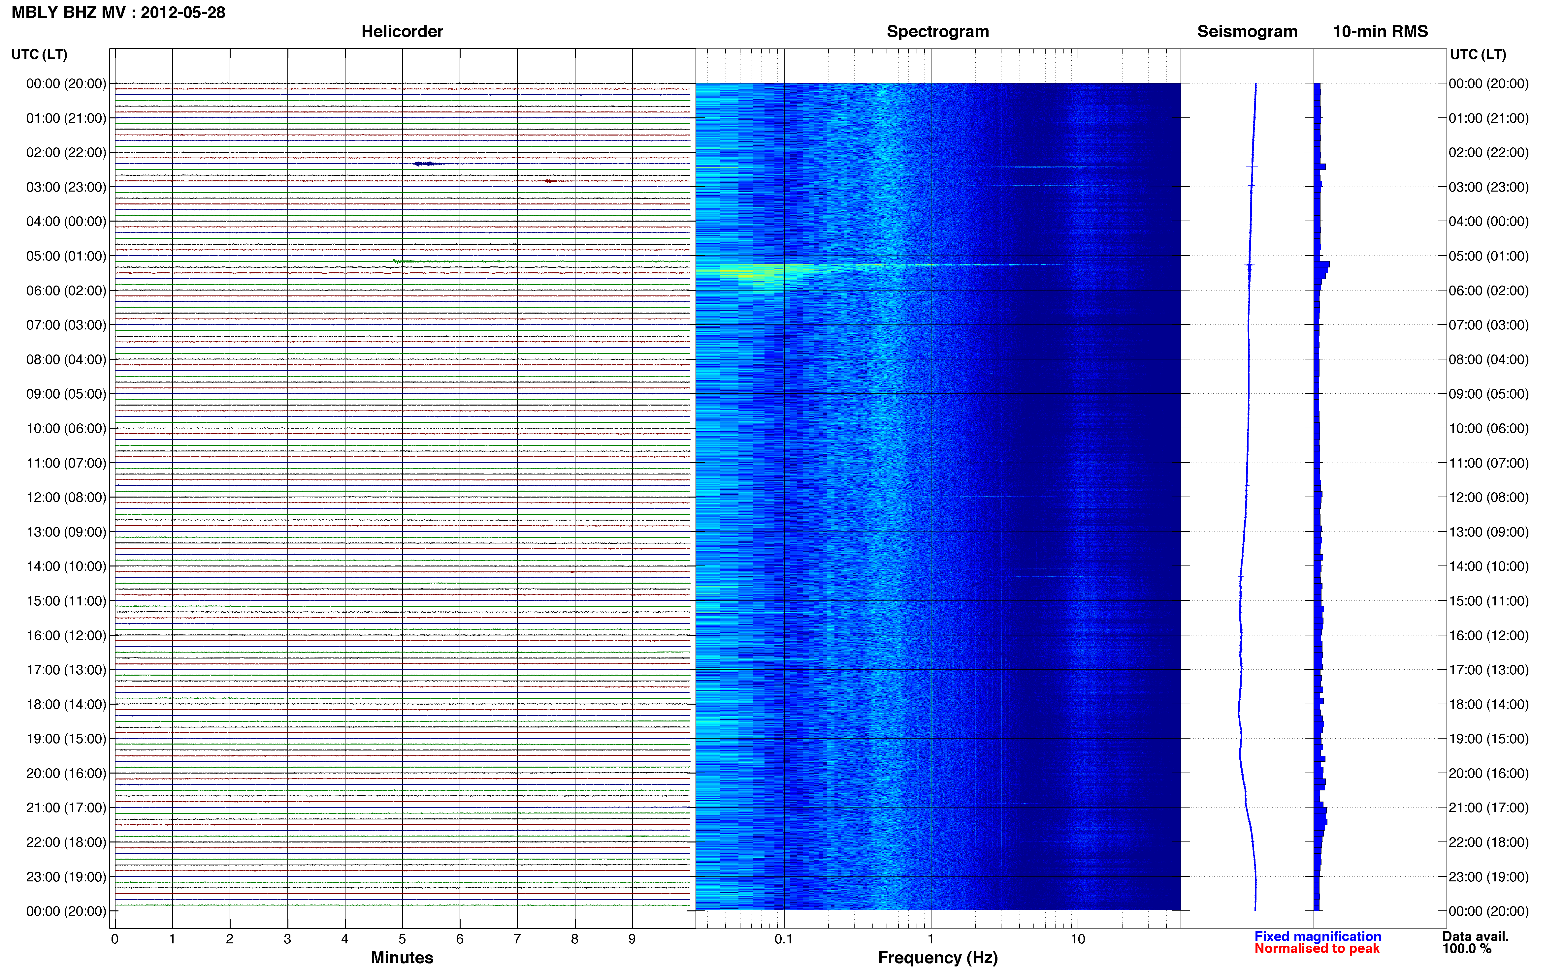Click the '100.0 %' data availability value
Screen dimensions: 1564x977
(x=1467, y=949)
